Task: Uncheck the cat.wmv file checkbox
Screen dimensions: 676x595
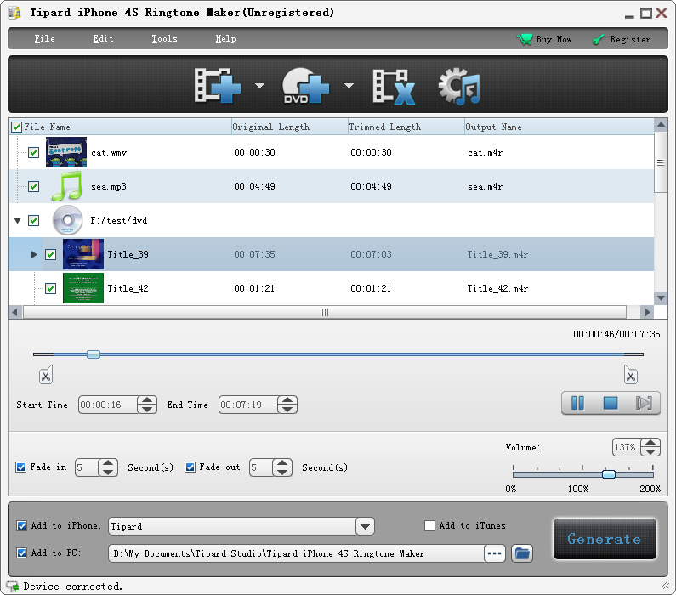Action: (34, 153)
